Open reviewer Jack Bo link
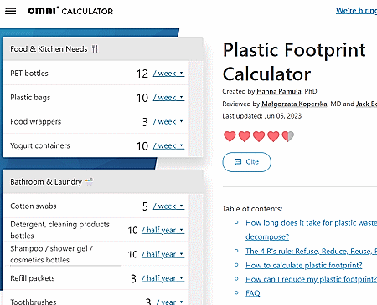Screen dimensions: 377x305 [366, 104]
